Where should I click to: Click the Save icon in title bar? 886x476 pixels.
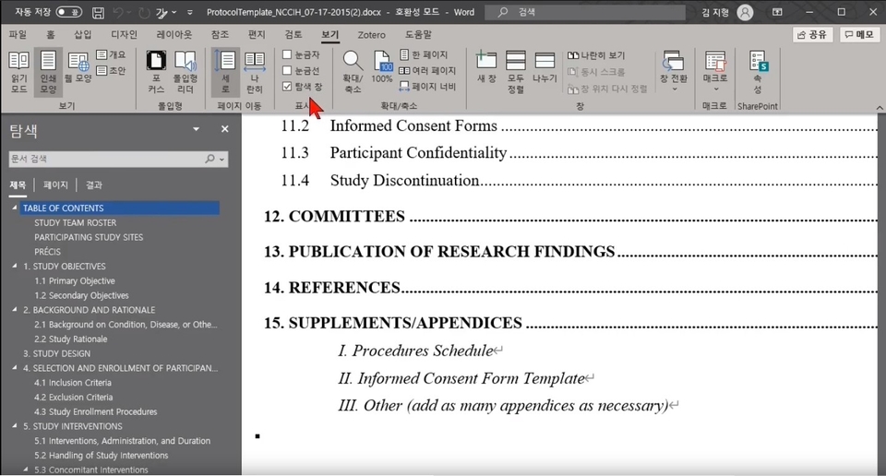(98, 12)
